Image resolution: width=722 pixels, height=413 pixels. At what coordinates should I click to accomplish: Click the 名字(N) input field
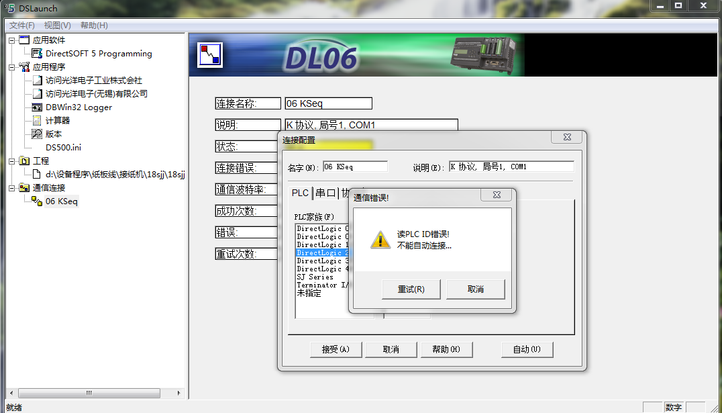point(355,167)
